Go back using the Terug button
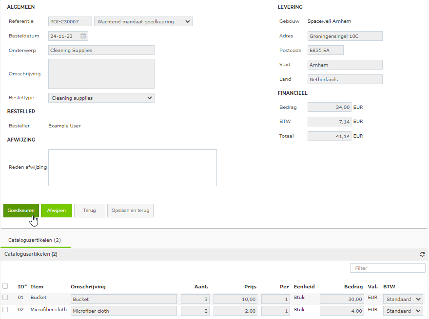429x319 pixels. point(90,211)
